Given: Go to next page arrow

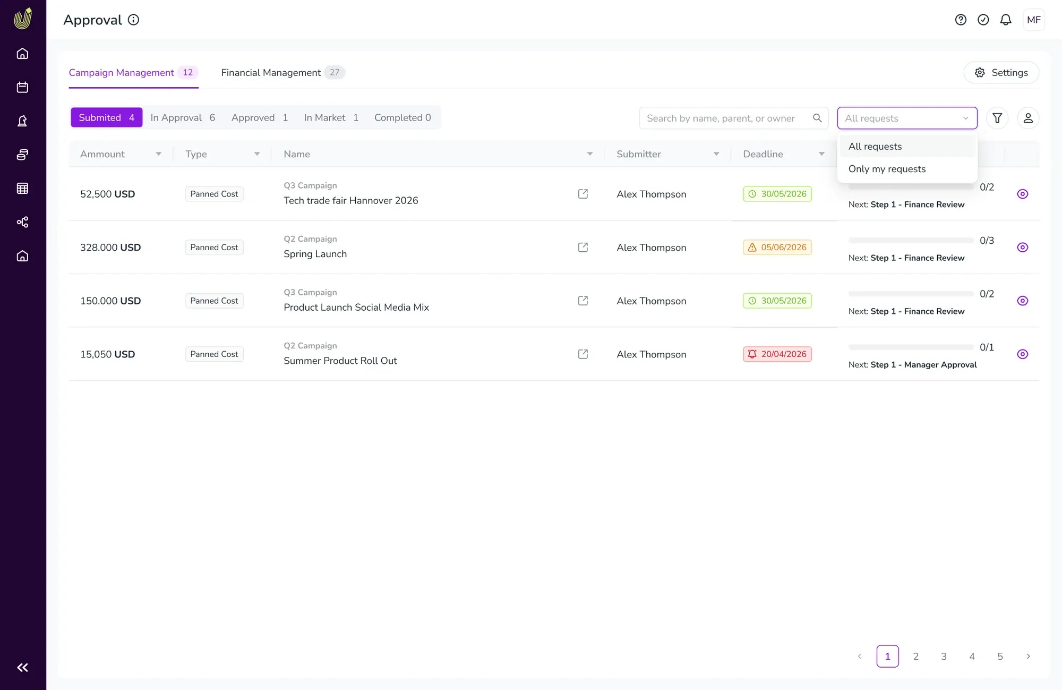Looking at the screenshot, I should [1029, 657].
